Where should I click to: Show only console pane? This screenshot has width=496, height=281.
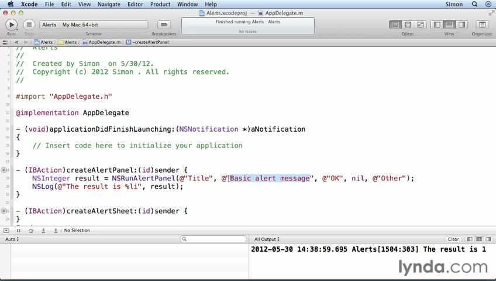tap(489, 239)
